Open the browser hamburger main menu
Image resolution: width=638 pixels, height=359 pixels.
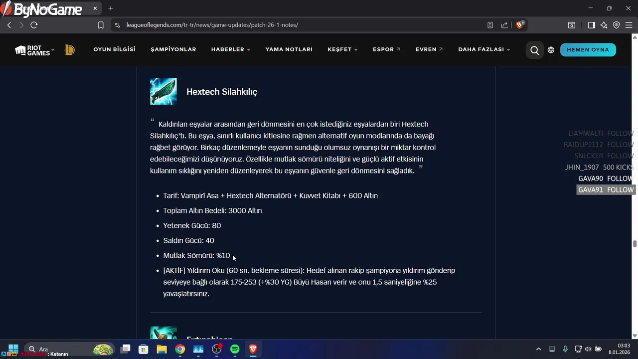(x=629, y=25)
